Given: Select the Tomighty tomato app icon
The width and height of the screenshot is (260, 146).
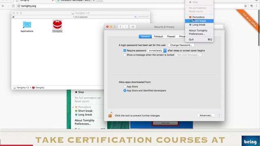Looking at the screenshot, I should pos(57,24).
